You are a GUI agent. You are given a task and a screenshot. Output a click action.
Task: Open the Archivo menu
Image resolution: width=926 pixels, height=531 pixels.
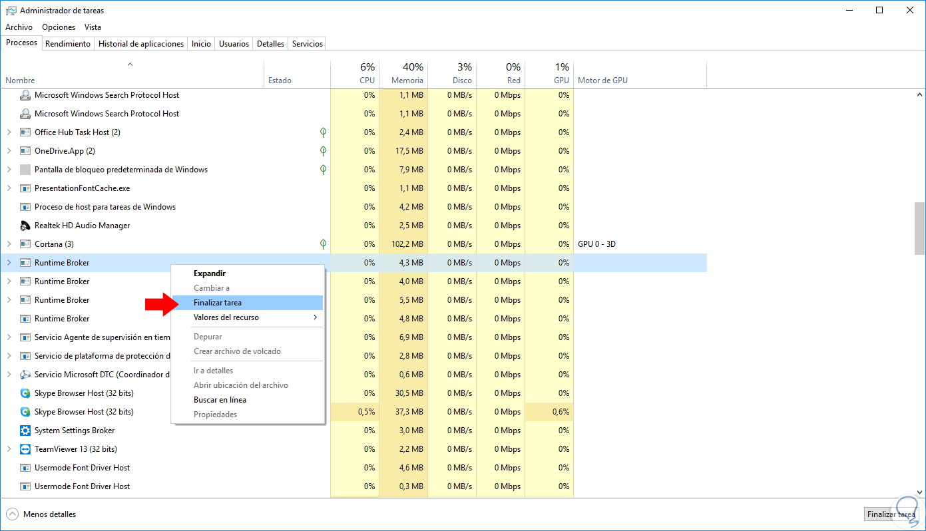click(x=19, y=27)
